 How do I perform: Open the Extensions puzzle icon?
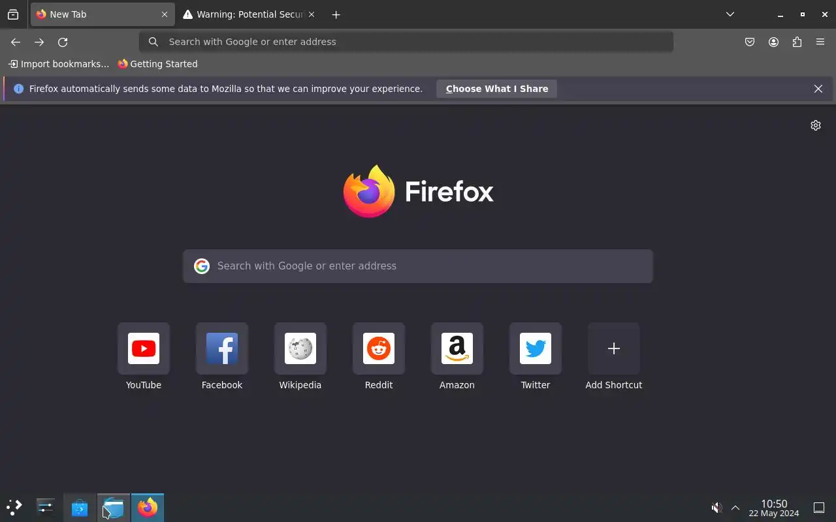pyautogui.click(x=797, y=42)
